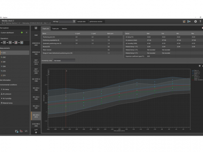Expand the Operations section header
This screenshot has height=152, width=203.
click(15, 38)
